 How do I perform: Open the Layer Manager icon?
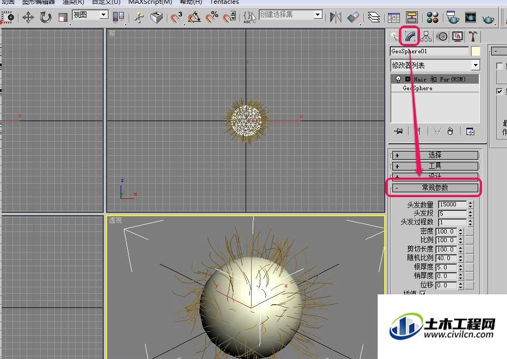point(374,17)
